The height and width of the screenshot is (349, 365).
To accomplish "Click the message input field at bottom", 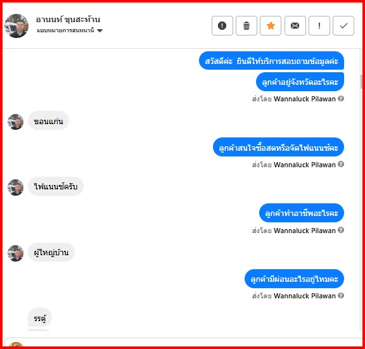I will click(183, 342).
